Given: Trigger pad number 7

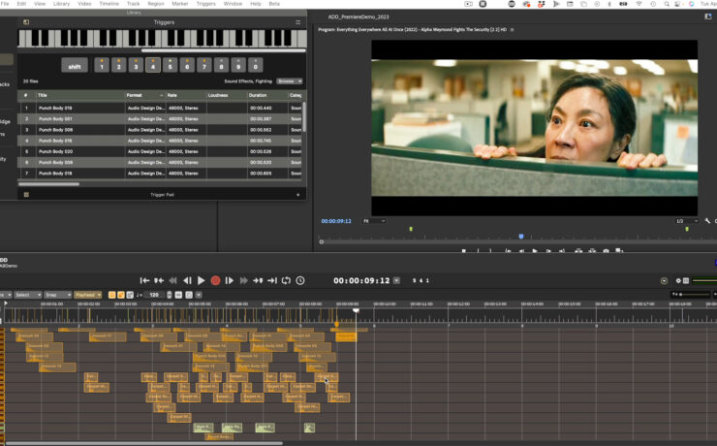Looking at the screenshot, I should (203, 66).
